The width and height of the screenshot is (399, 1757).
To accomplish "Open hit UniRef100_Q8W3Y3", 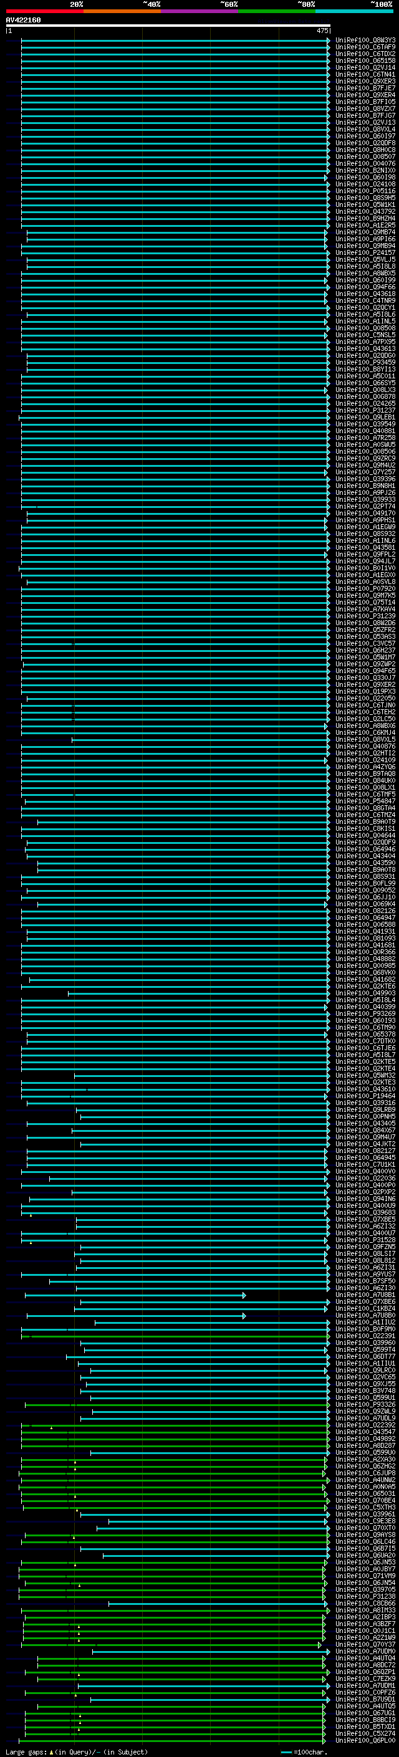I will [365, 41].
